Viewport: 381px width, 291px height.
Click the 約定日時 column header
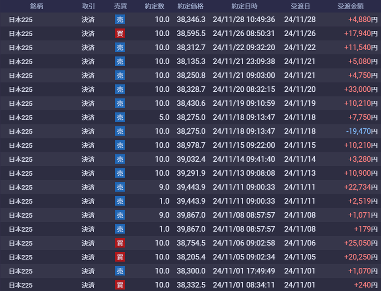[244, 6]
